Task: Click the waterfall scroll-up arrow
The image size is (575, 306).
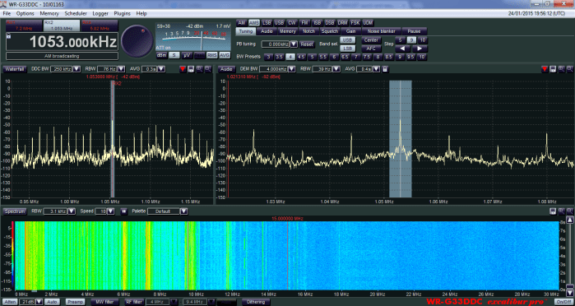Action: pos(570,220)
